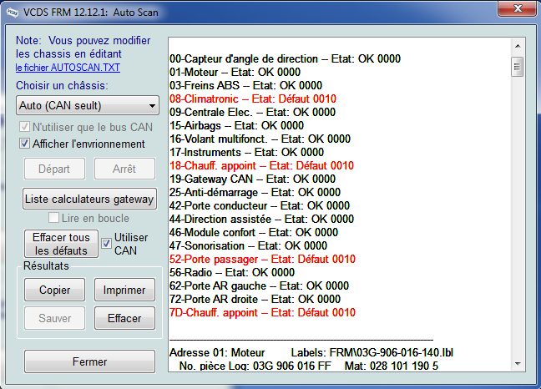Open the chassis dropdown Auto (CAN seult)

click(x=88, y=105)
